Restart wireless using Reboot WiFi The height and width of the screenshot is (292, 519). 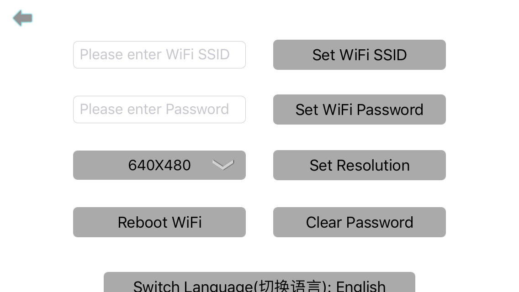159,222
